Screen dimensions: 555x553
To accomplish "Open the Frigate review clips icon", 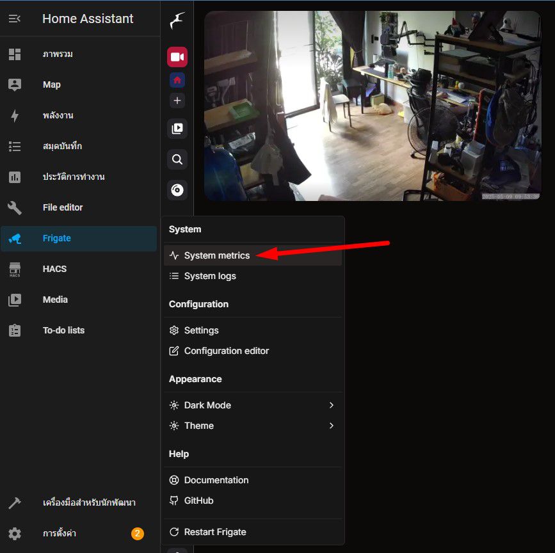I will pyautogui.click(x=177, y=129).
